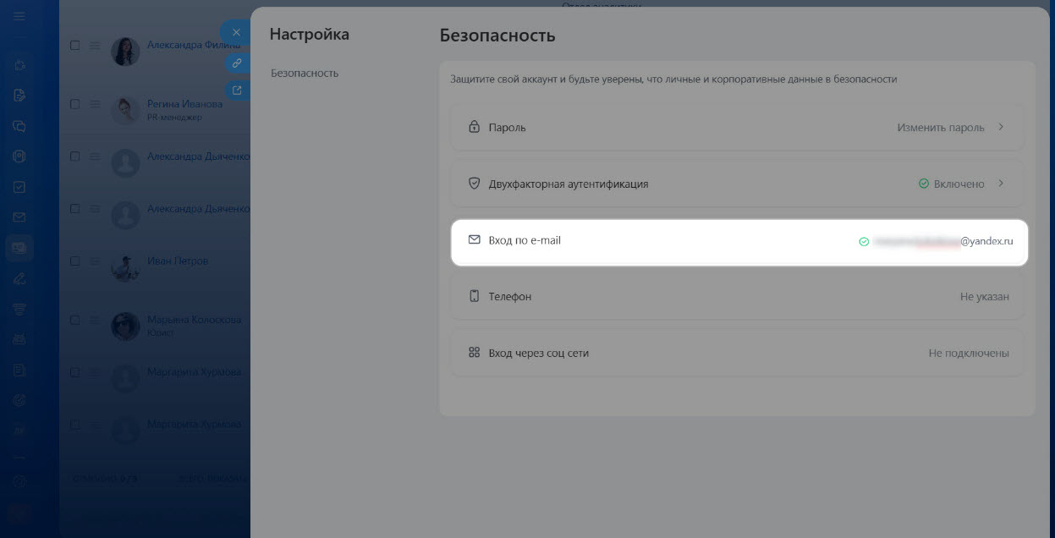
Task: Select Безопасность in the left settings menu
Action: pyautogui.click(x=305, y=74)
